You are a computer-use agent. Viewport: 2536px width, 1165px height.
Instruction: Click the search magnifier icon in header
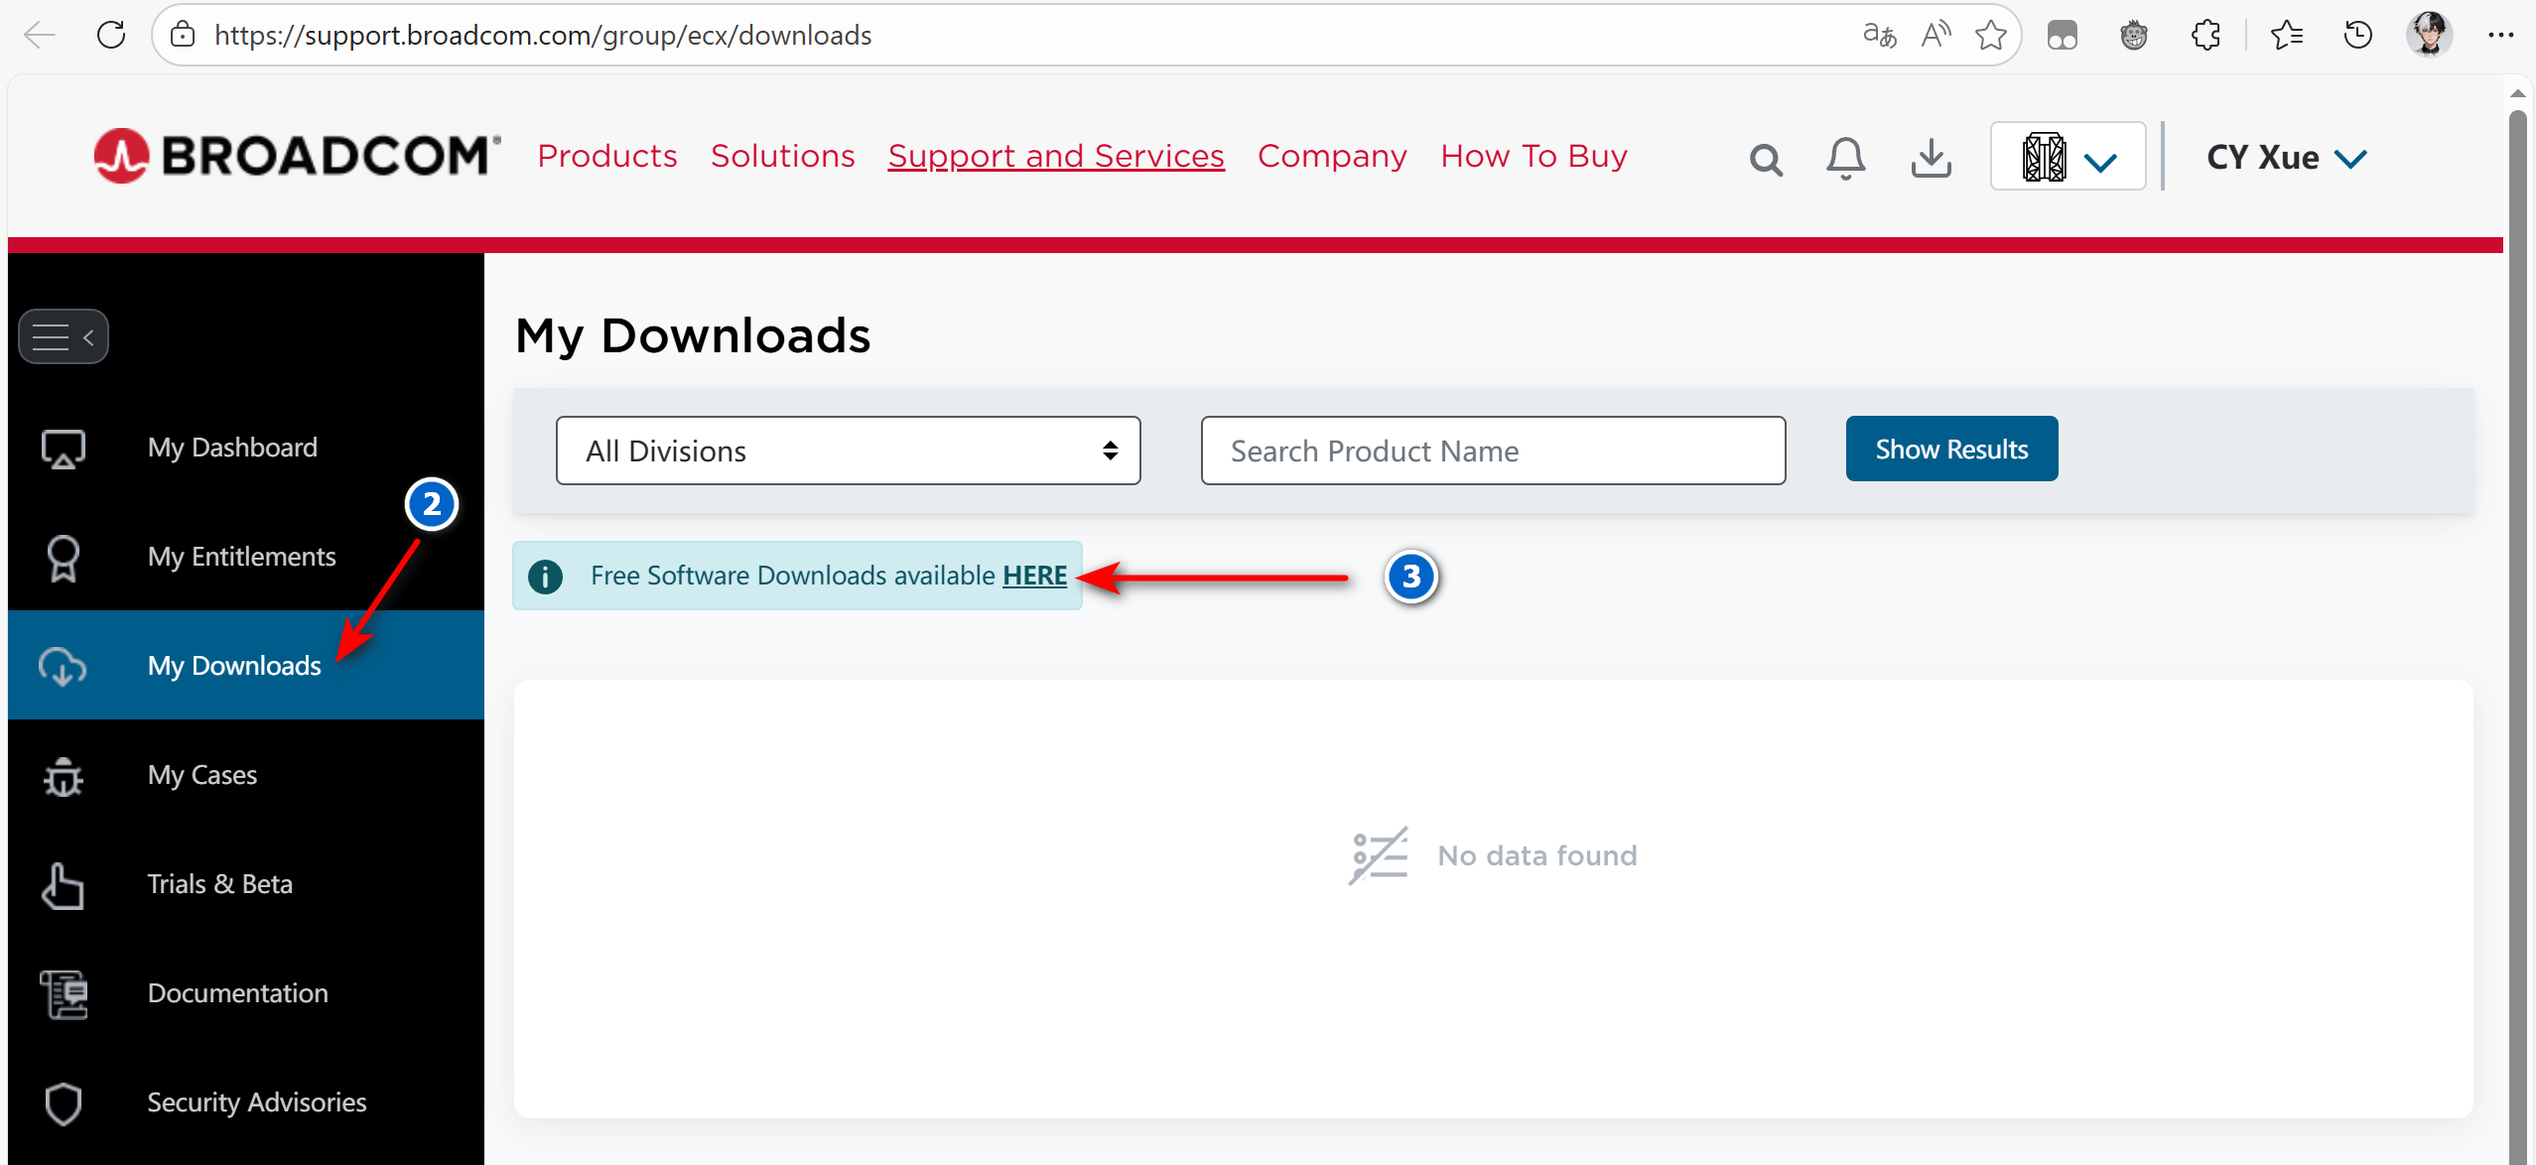(1766, 159)
